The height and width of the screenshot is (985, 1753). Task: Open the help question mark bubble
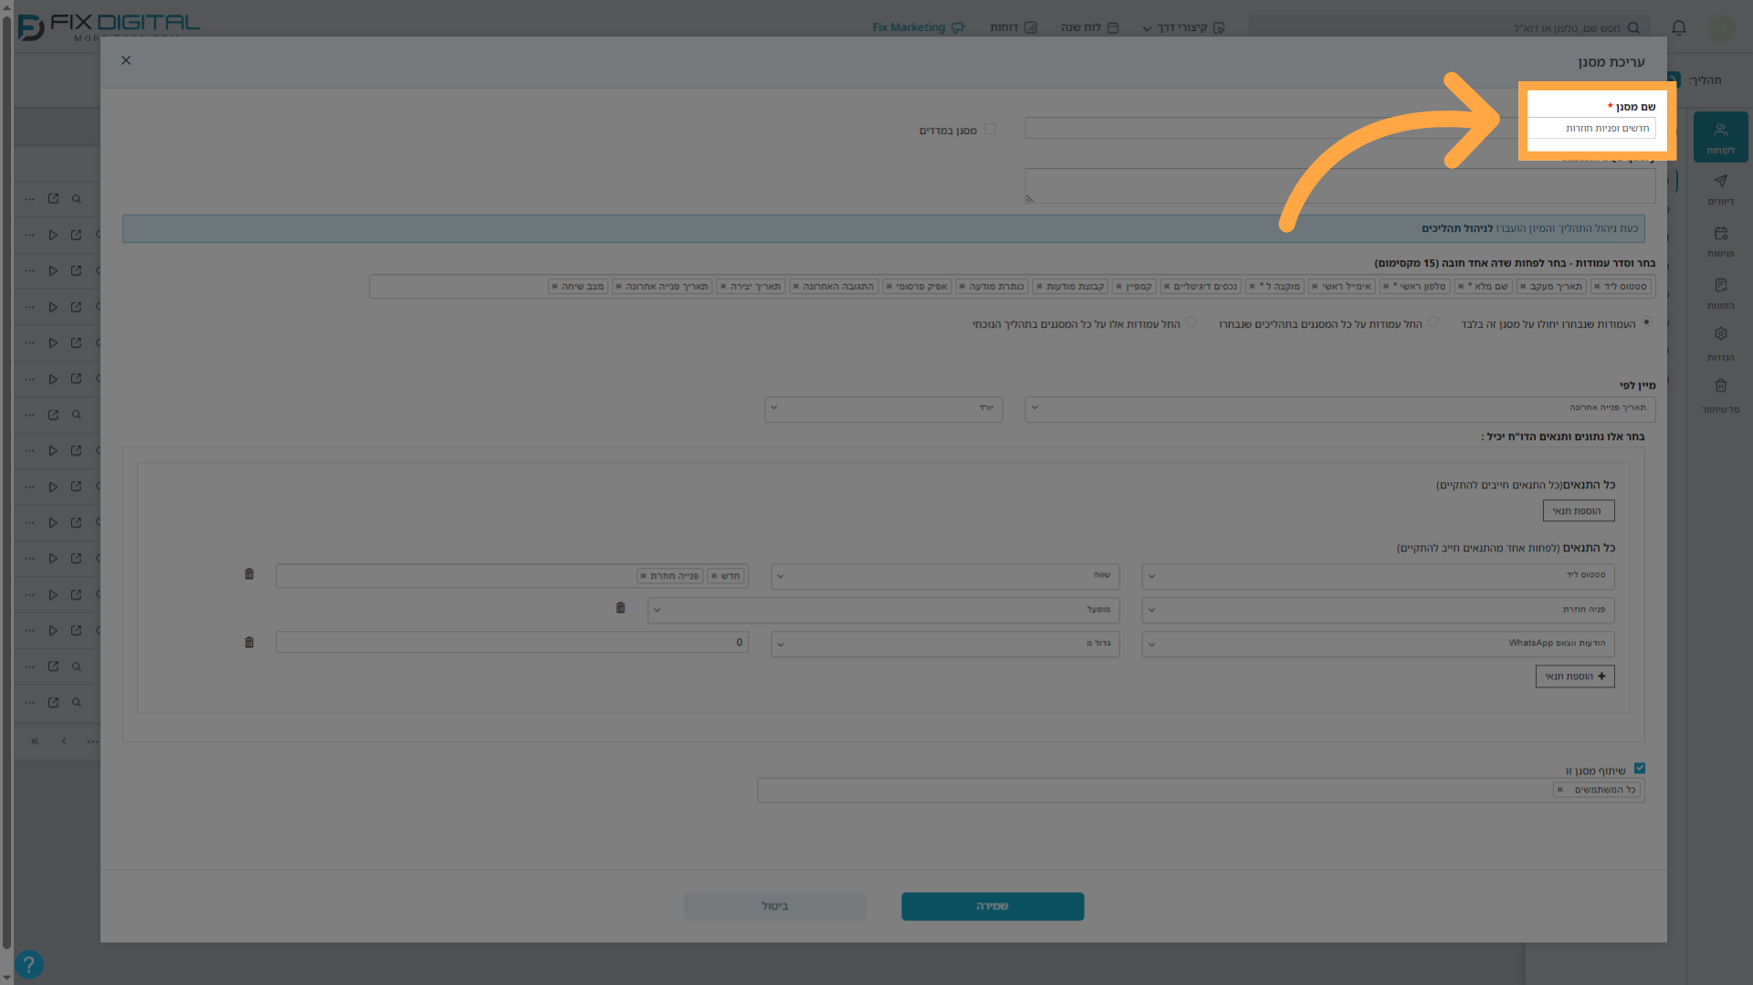tap(29, 964)
